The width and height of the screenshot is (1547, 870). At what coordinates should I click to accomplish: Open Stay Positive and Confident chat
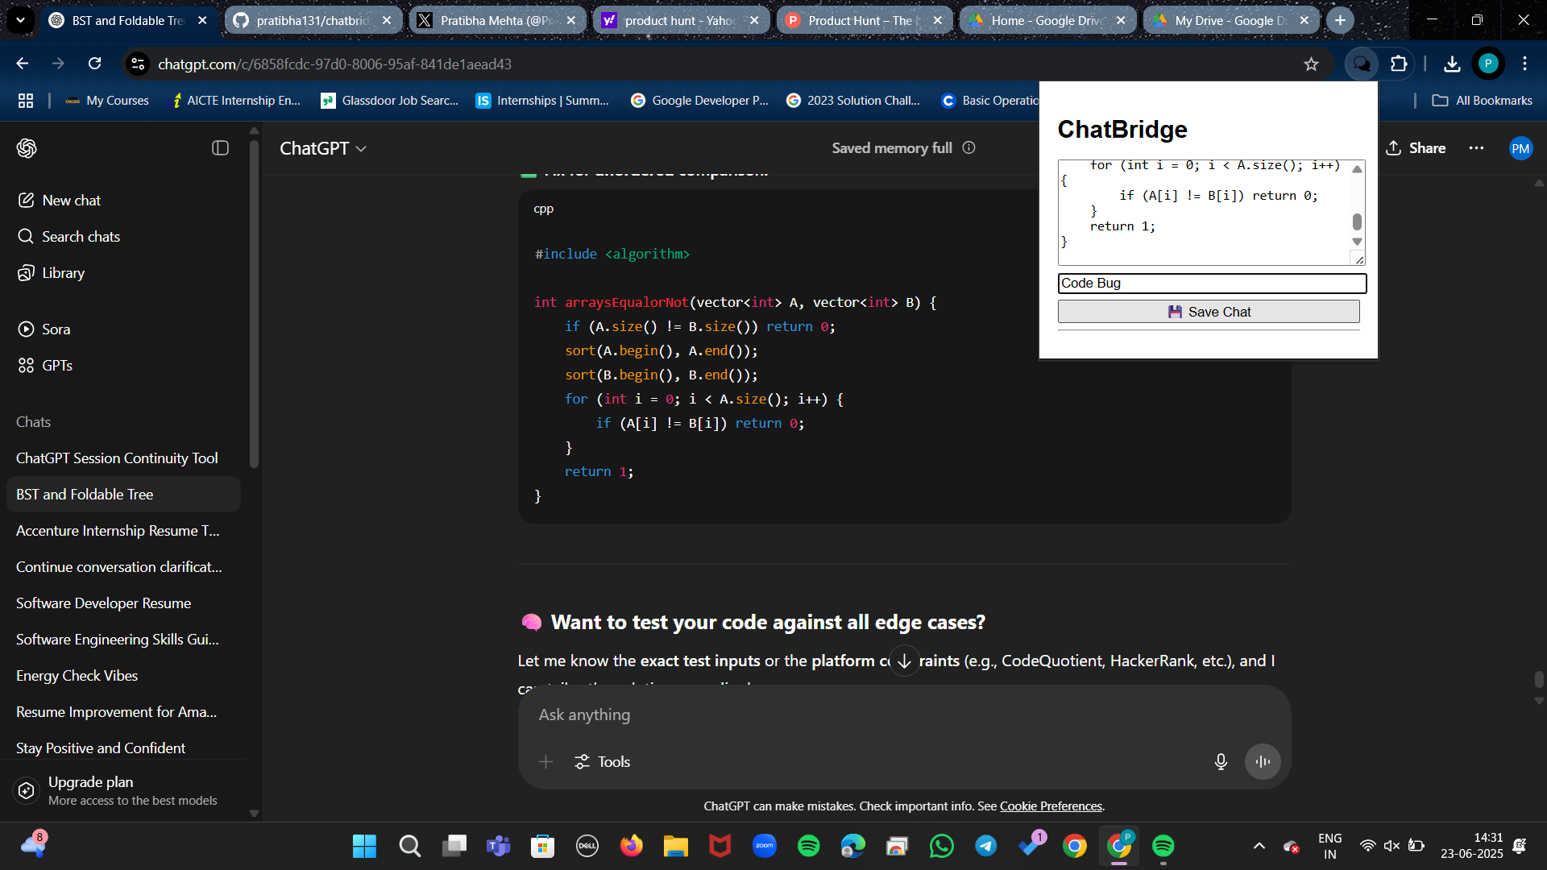tap(124, 748)
